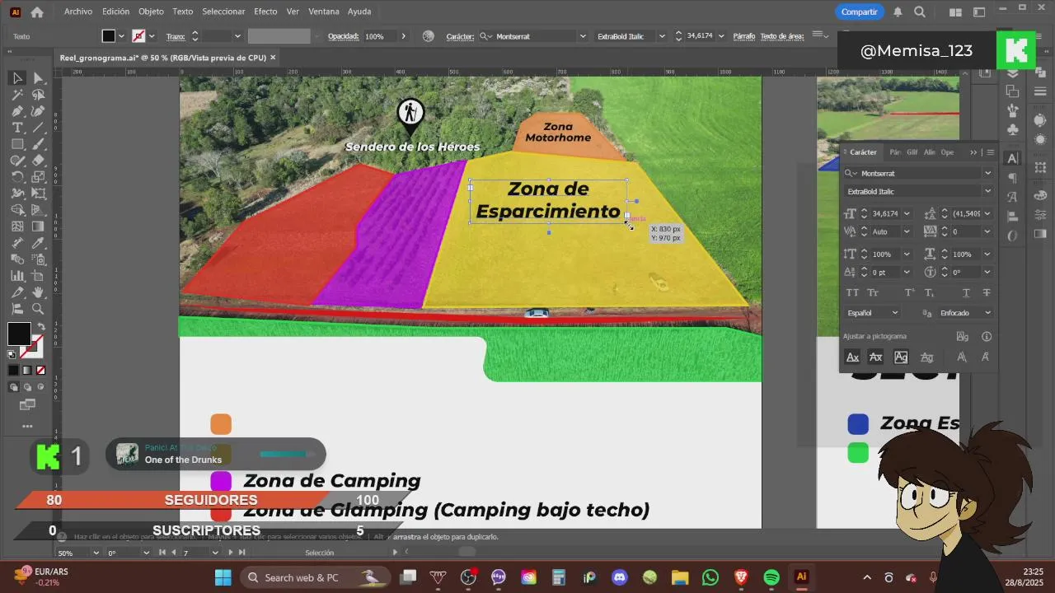Select the Zoom tool magnifier
Image resolution: width=1055 pixels, height=593 pixels.
coord(38,309)
